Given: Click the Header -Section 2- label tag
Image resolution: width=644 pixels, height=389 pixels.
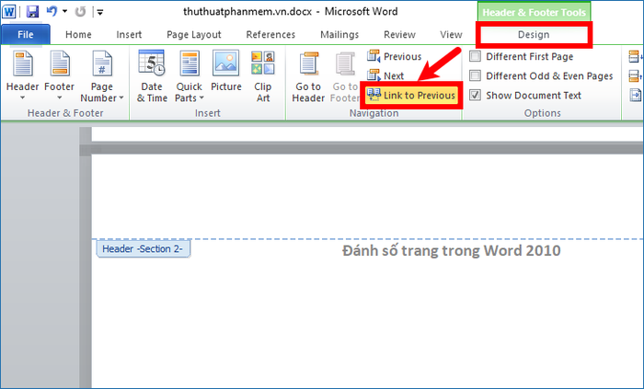Looking at the screenshot, I should (144, 248).
